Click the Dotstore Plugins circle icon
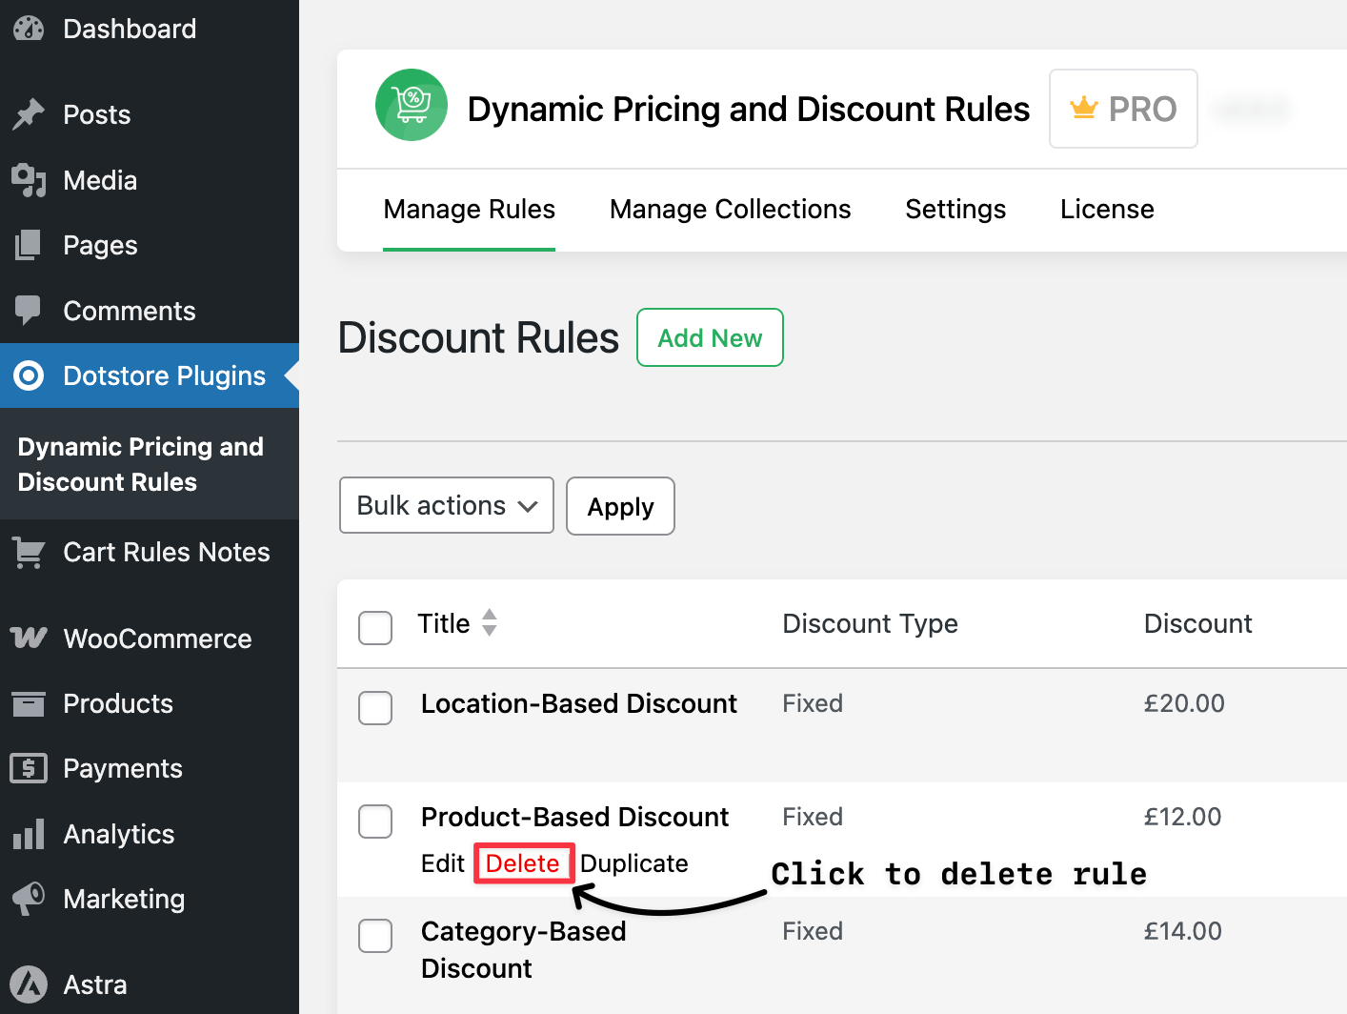The width and height of the screenshot is (1347, 1014). 29,375
